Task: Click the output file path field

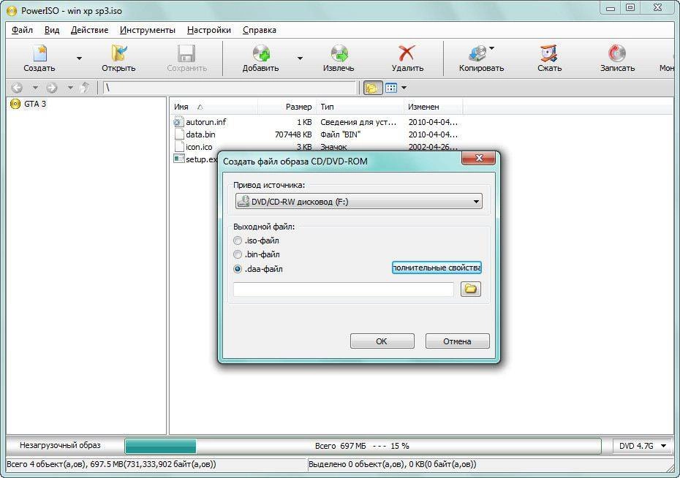Action: [344, 289]
